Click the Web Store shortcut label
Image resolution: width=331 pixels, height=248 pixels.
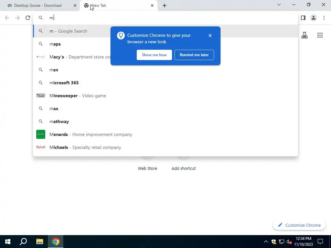coord(147,169)
